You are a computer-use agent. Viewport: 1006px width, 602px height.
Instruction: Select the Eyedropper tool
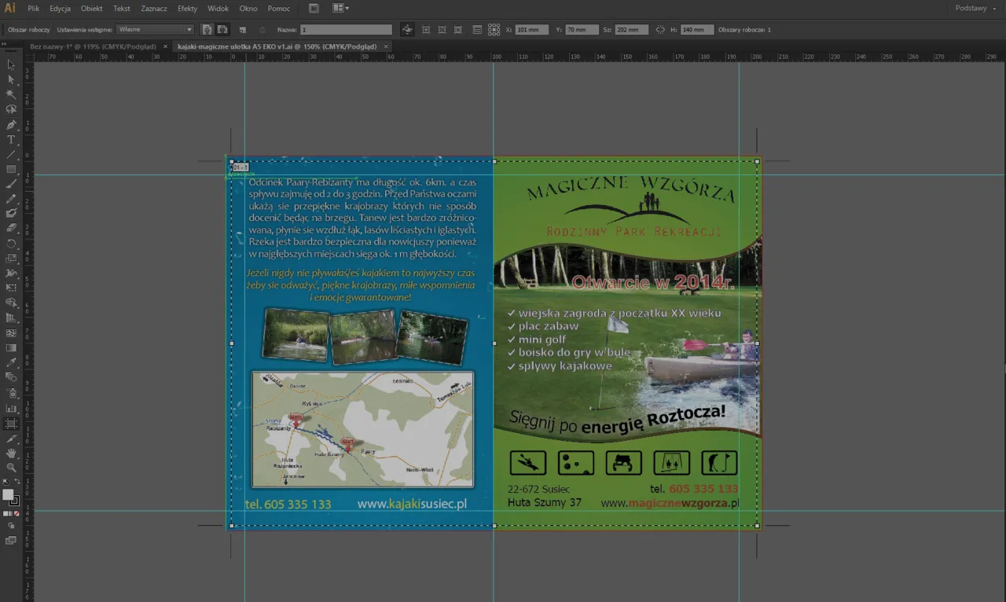click(11, 362)
